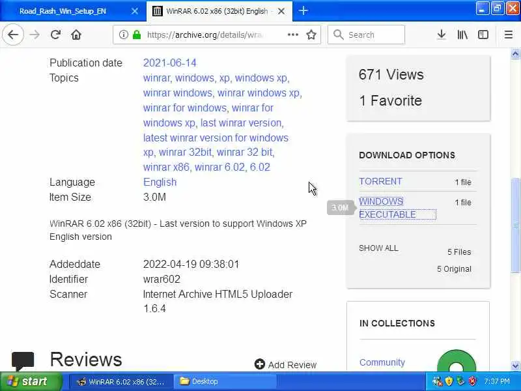The image size is (521, 391).
Task: Open the library icon in toolbar
Action: [462, 35]
